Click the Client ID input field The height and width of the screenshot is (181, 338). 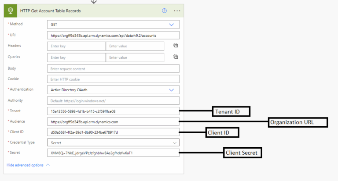click(113, 132)
